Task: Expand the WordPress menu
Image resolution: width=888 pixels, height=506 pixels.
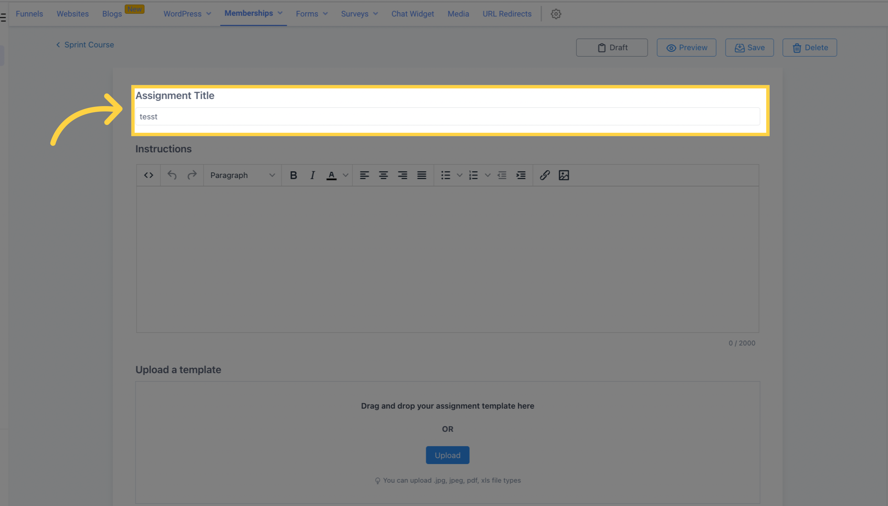Action: 187,14
